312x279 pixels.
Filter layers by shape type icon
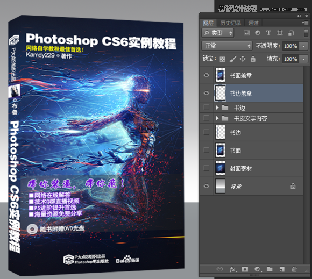click(280, 33)
